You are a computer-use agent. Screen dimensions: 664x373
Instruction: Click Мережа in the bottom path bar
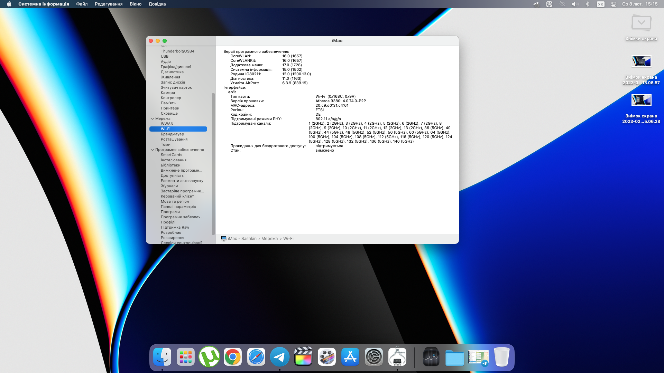tap(269, 239)
